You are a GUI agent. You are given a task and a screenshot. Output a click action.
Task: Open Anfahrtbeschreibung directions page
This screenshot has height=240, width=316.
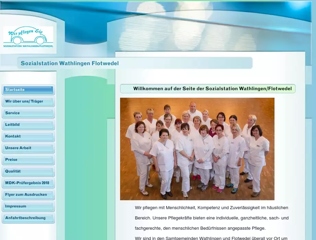pyautogui.click(x=28, y=218)
